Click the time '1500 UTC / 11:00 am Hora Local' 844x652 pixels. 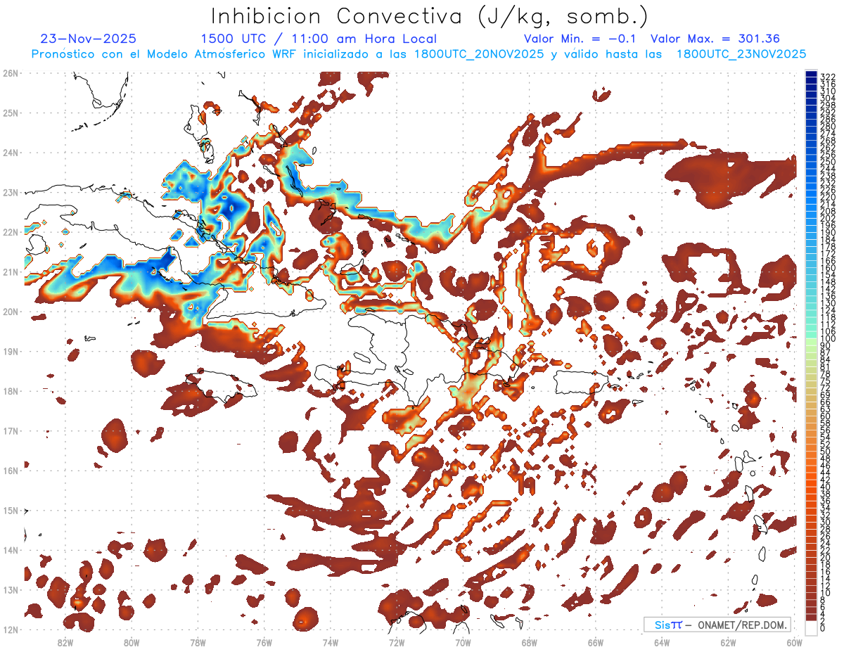(x=319, y=39)
